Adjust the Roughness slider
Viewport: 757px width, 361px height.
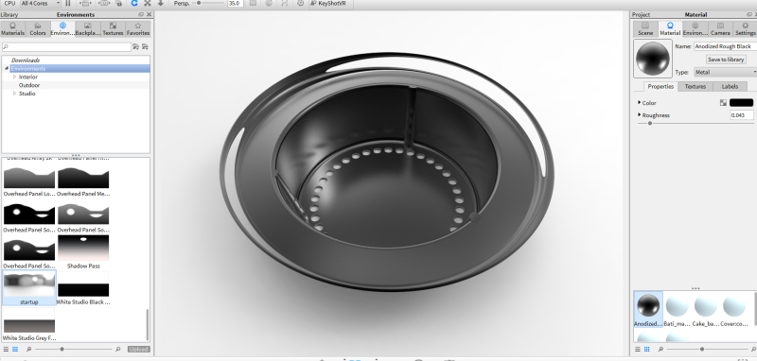pyautogui.click(x=650, y=124)
